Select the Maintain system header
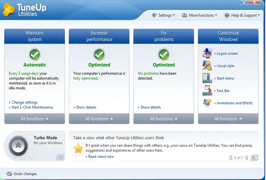 tap(35, 36)
